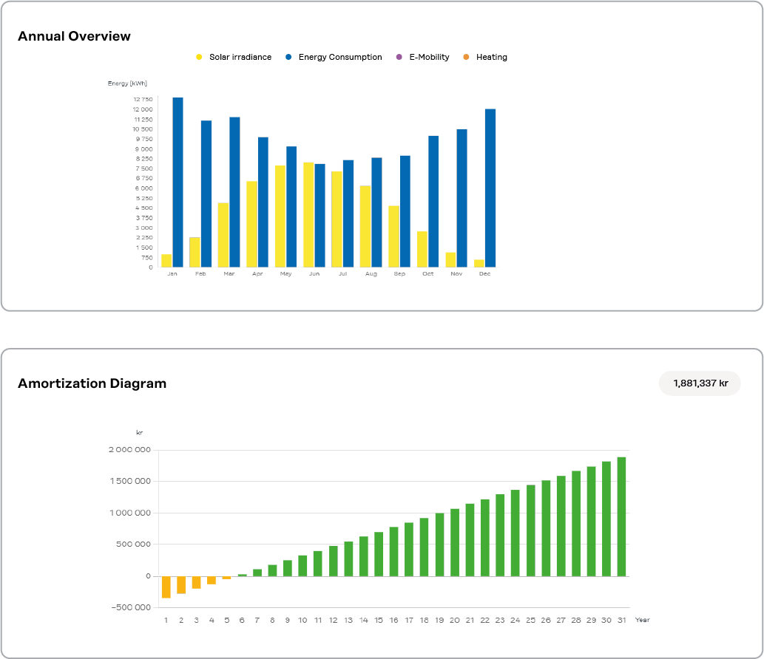Image resolution: width=764 pixels, height=659 pixels.
Task: Select the green bar for year 10
Action: point(302,566)
